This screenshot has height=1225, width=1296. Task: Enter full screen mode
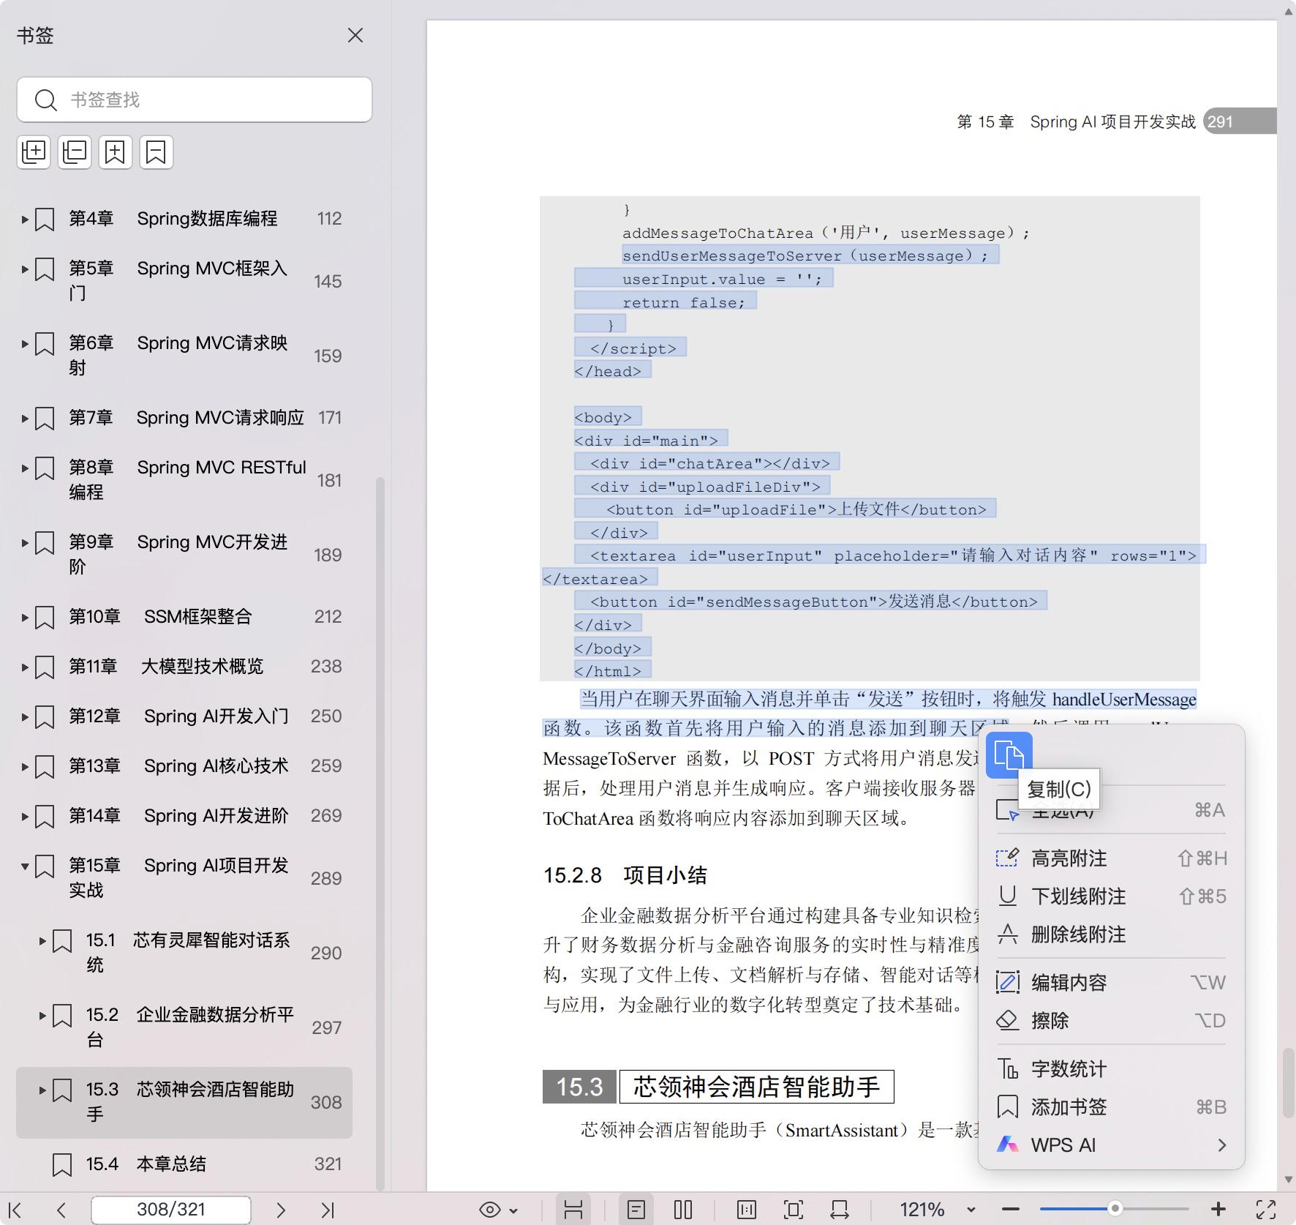(x=1266, y=1210)
